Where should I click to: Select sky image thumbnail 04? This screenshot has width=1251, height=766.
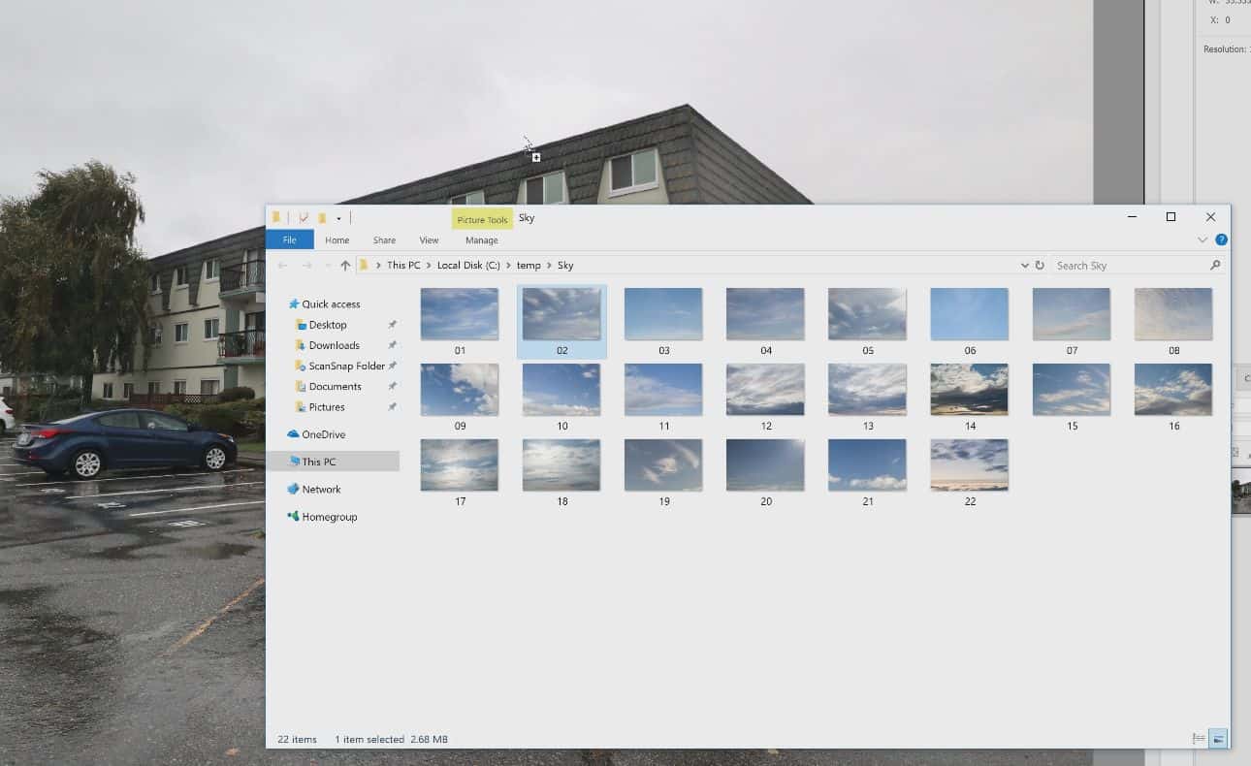(765, 314)
